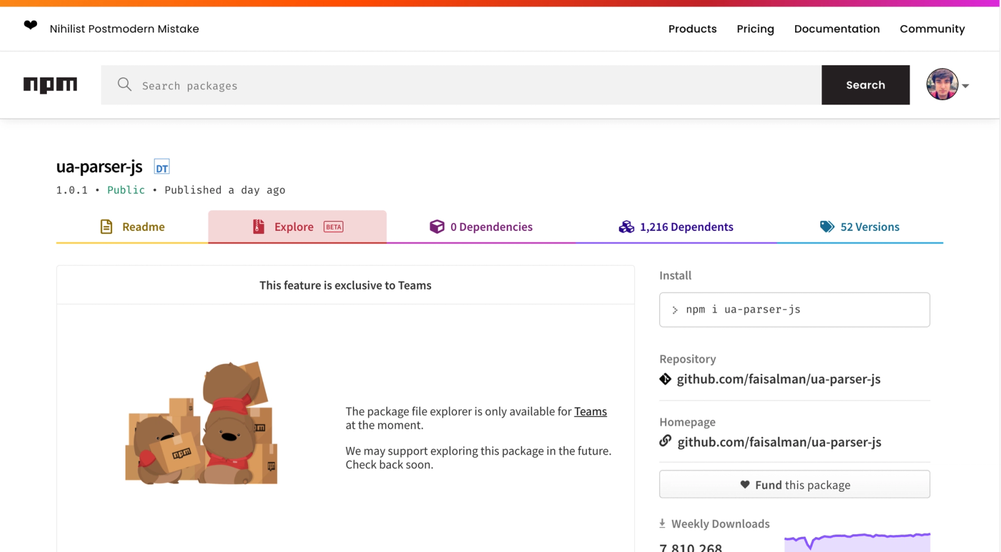Open the Homepage github link

[779, 442]
